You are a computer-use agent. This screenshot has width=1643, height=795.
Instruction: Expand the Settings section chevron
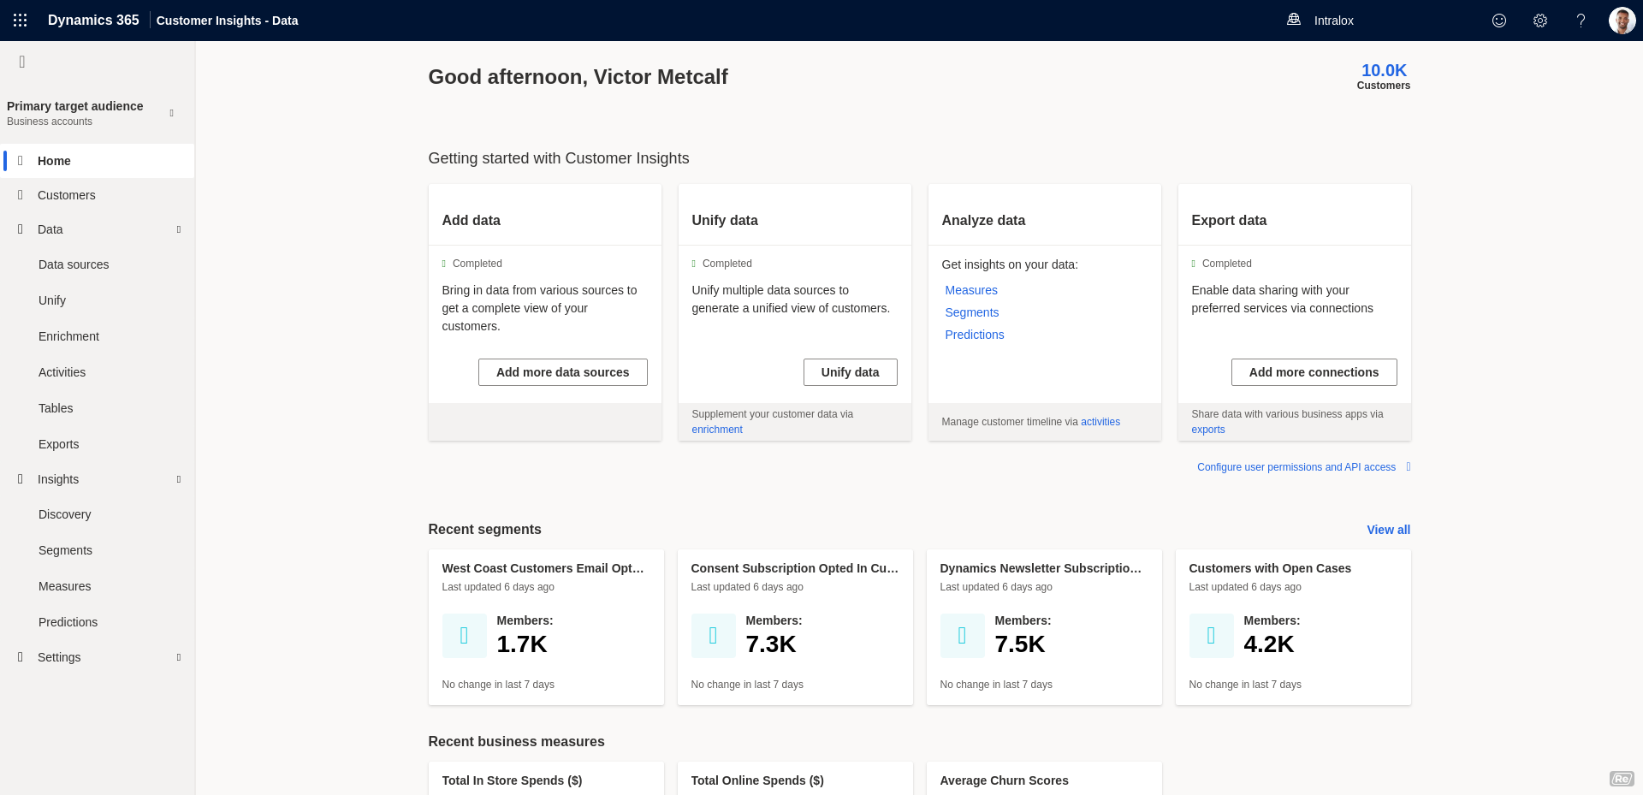click(x=179, y=657)
